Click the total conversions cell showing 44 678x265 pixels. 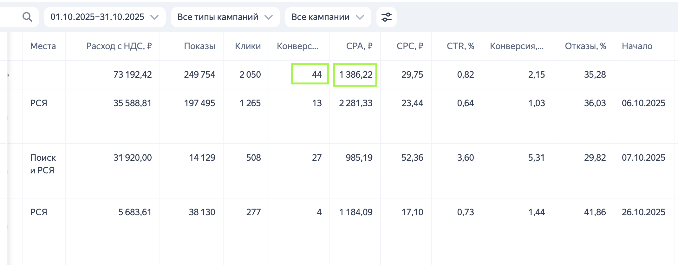(x=310, y=74)
